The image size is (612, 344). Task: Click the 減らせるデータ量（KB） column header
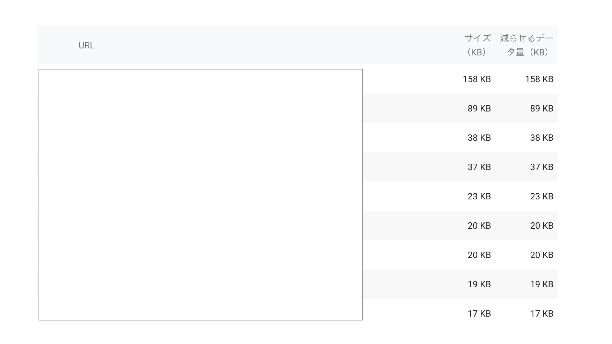pyautogui.click(x=527, y=45)
